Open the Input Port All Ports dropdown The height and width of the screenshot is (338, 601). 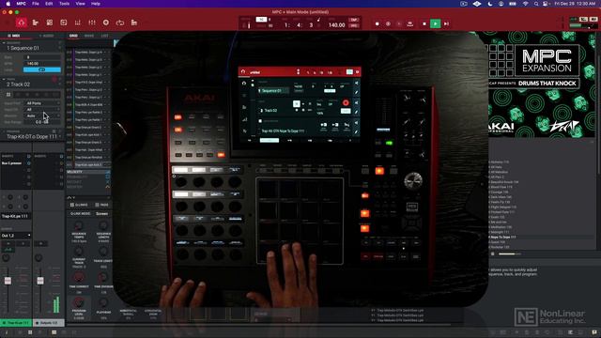coord(42,103)
